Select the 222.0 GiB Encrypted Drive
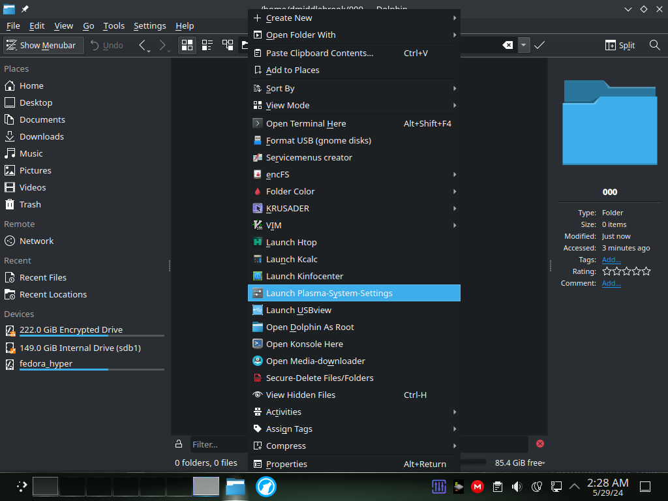668x501 pixels. [x=85, y=330]
